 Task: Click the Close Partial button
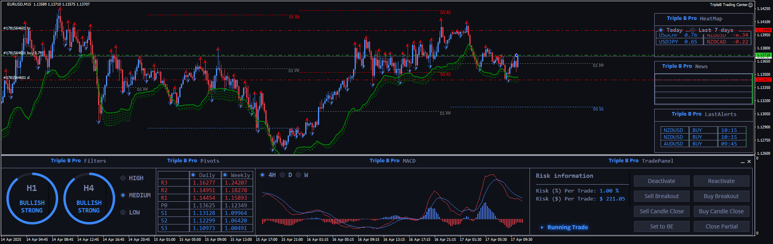tap(721, 226)
